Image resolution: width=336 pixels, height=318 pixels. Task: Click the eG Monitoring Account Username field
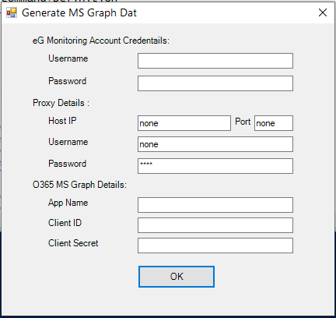(215, 61)
